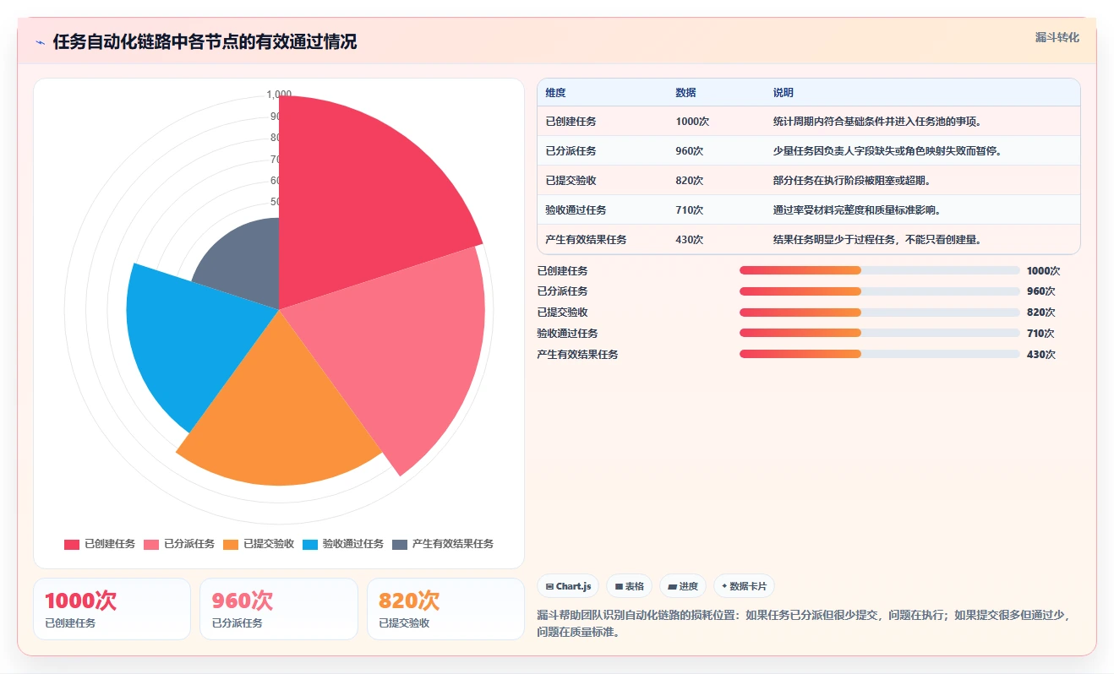The height and width of the screenshot is (674, 1114).
Task: Toggle 已分派任务 legend color box
Action: click(151, 544)
